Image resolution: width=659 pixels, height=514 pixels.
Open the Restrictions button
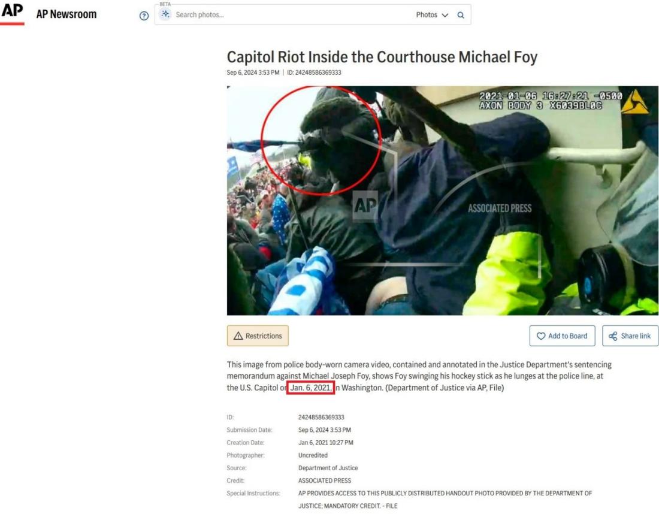click(258, 336)
